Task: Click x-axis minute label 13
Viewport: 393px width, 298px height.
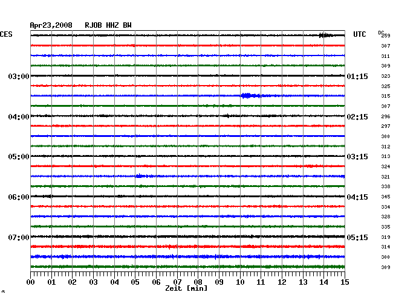Action: click(x=303, y=282)
